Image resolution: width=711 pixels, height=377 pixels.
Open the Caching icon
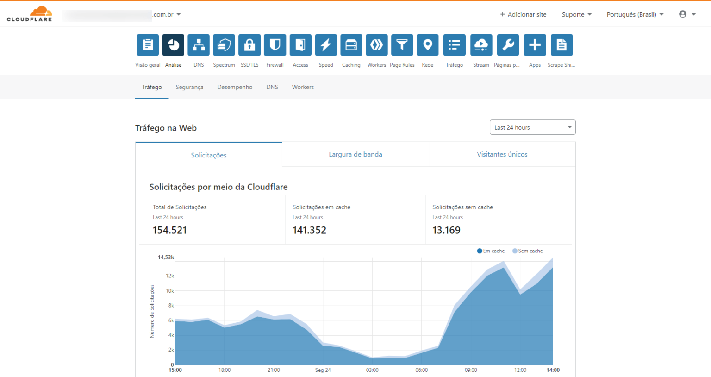(x=351, y=45)
